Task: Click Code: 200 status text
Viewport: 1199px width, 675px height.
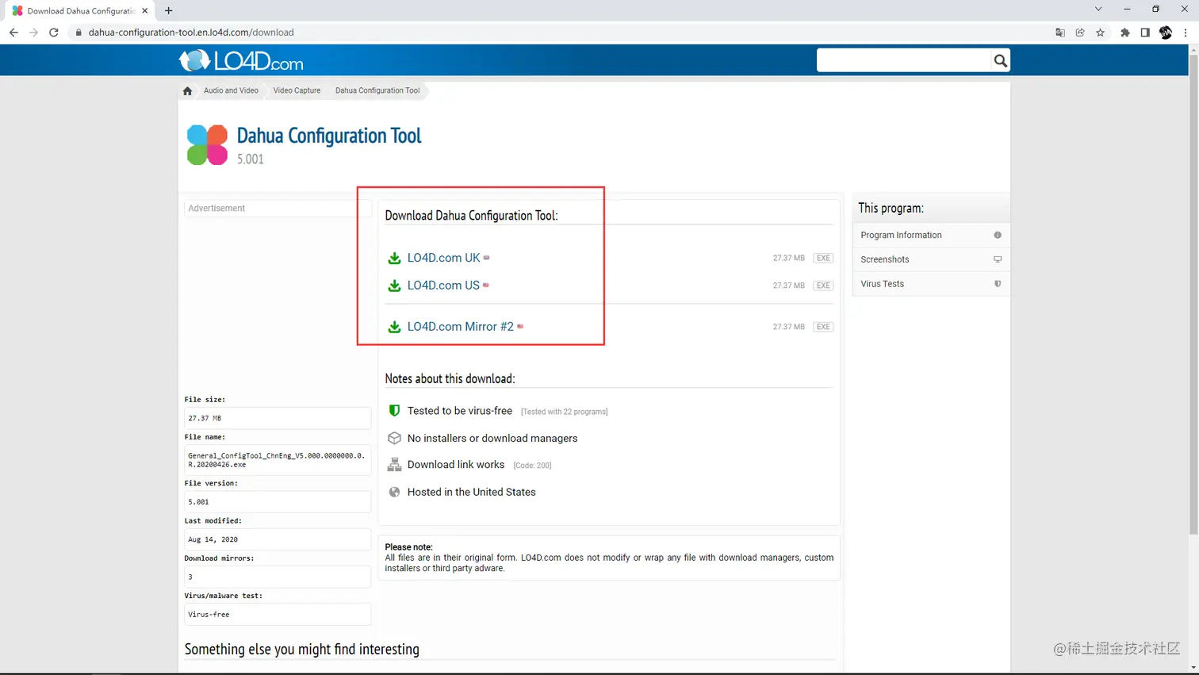Action: coord(532,466)
